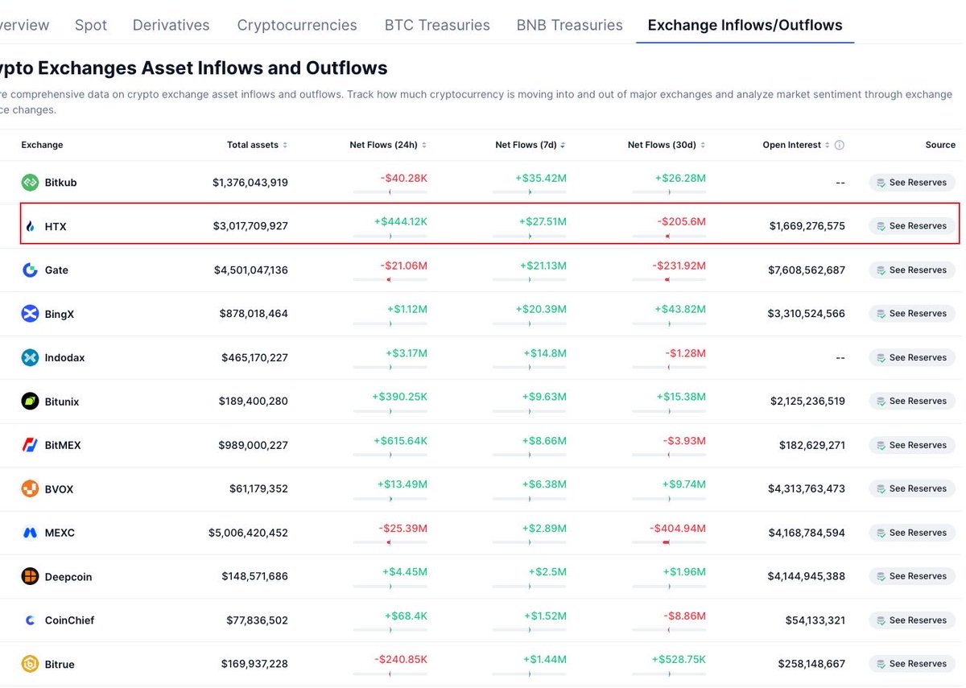This screenshot has width=966, height=688.
Task: Click Indodax total assets $465,170,227
Action: [254, 357]
